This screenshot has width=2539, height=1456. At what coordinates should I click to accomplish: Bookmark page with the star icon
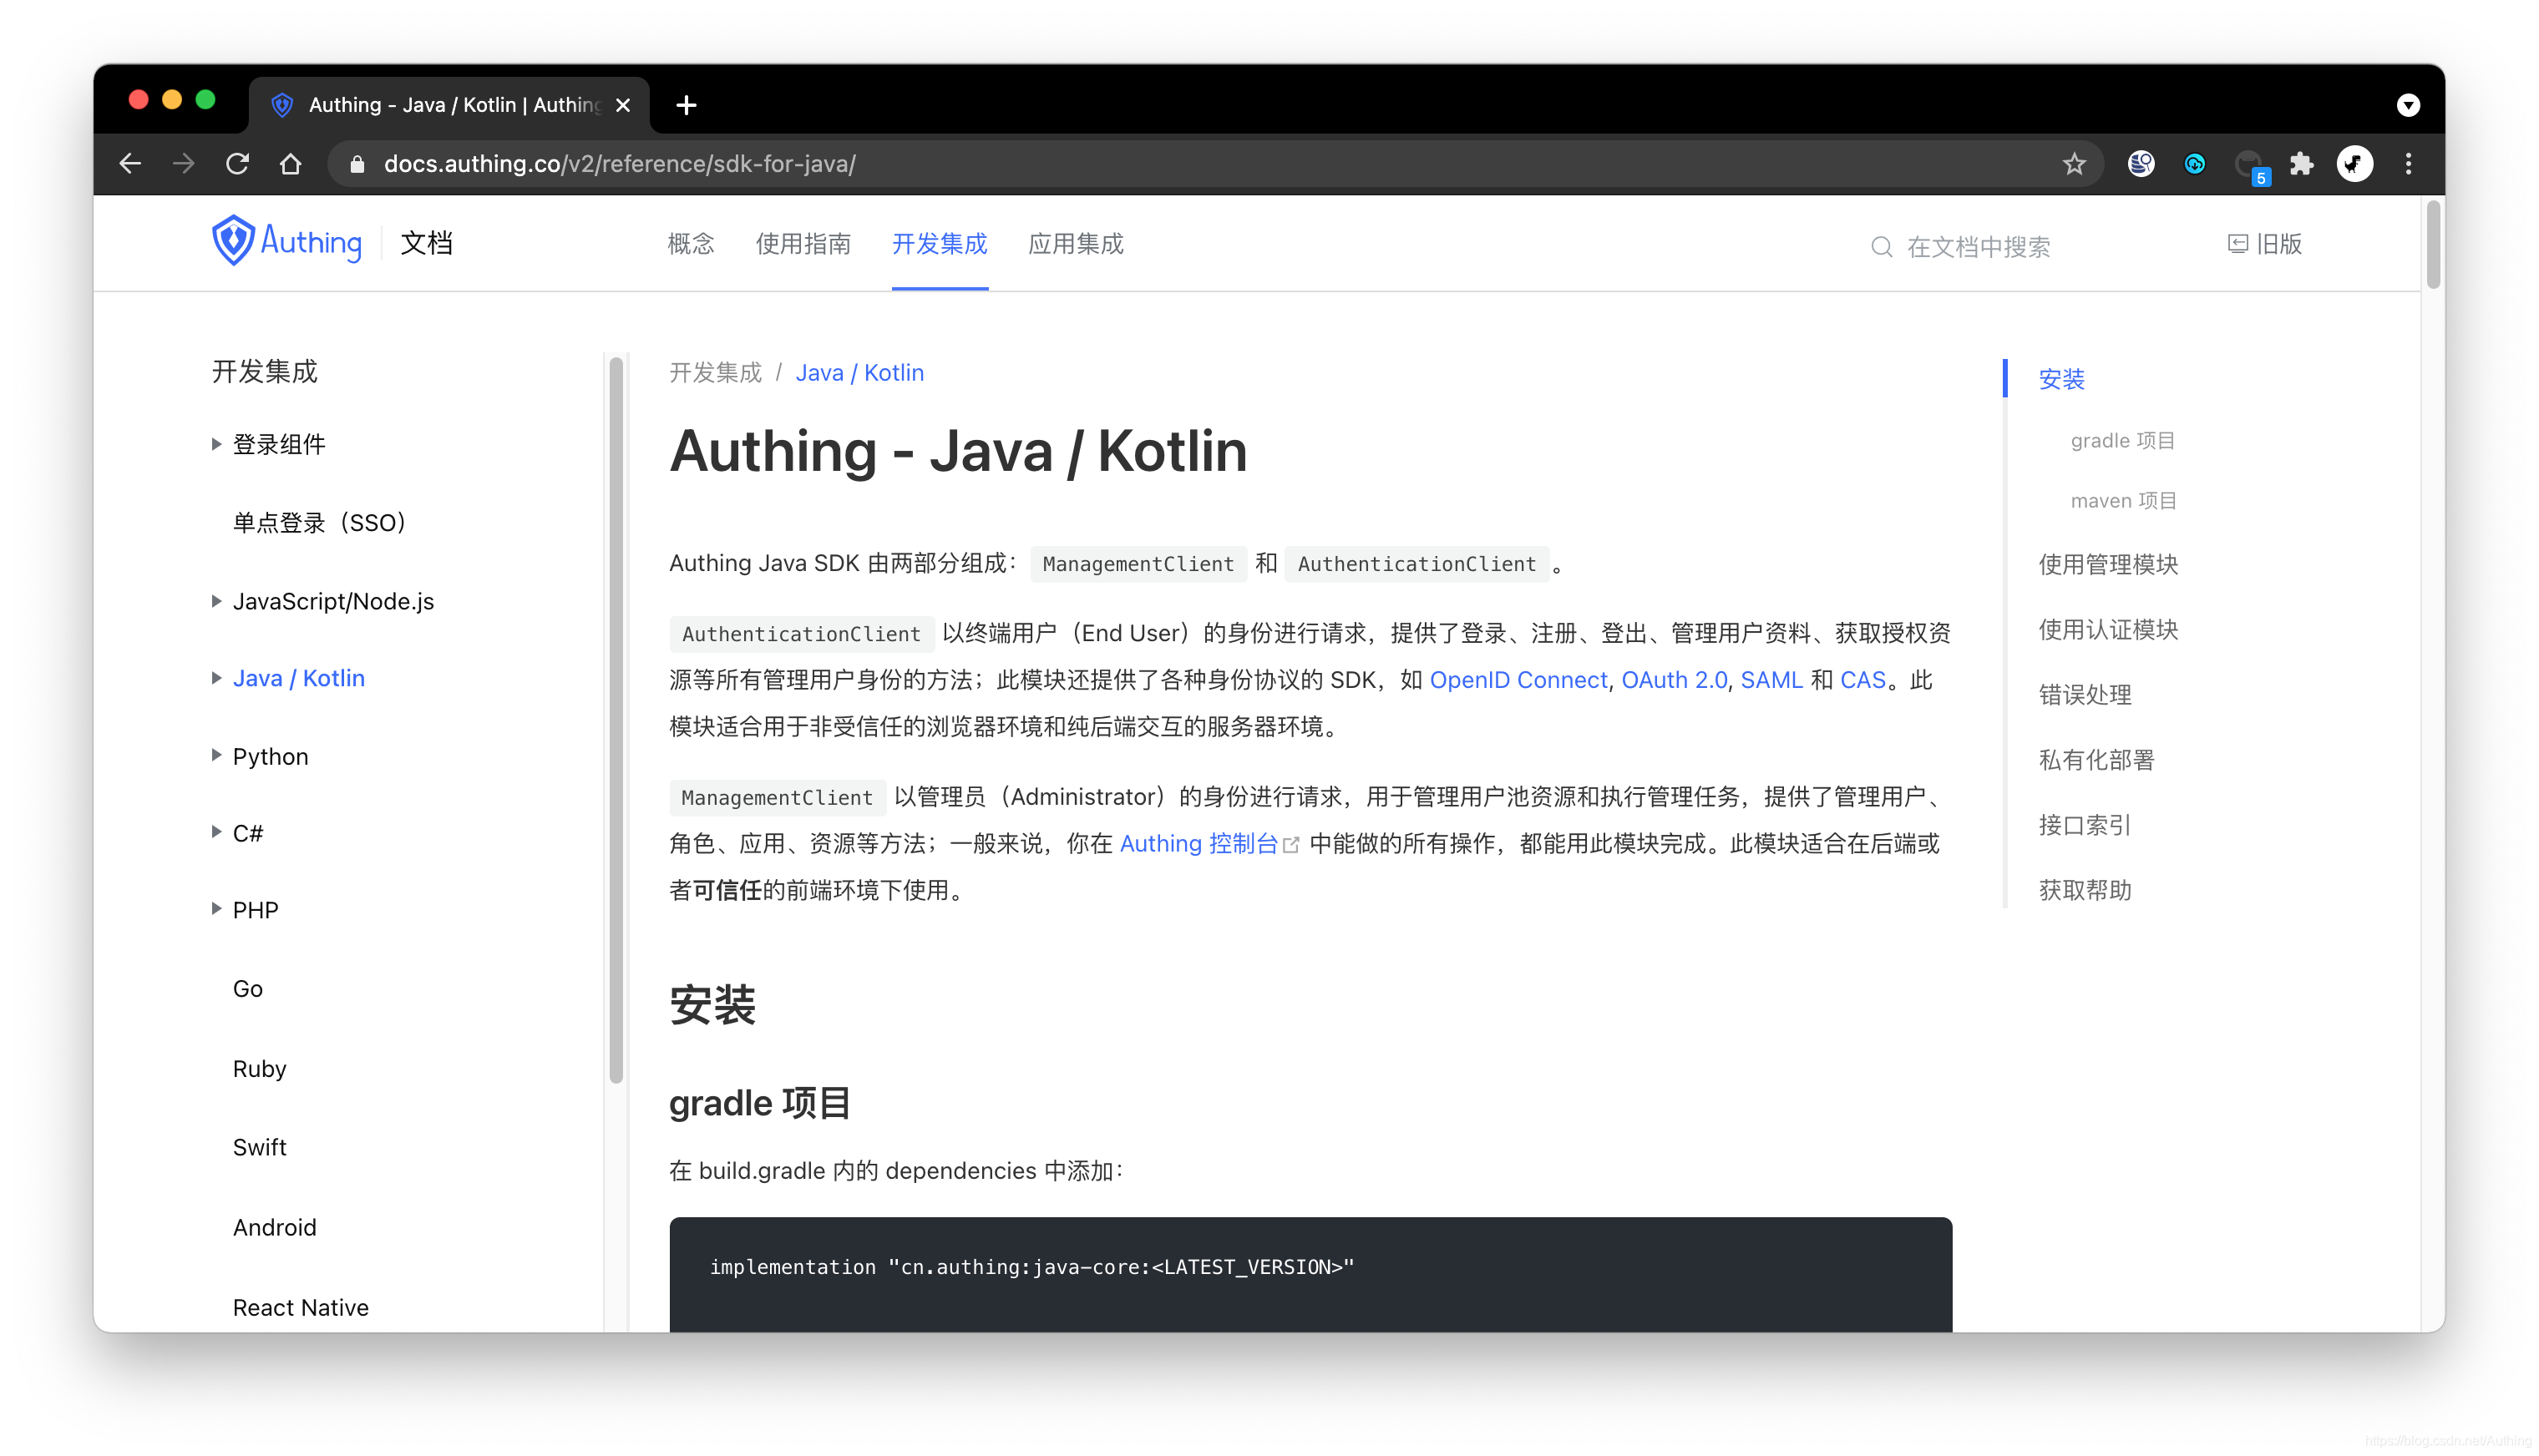pos(2074,164)
